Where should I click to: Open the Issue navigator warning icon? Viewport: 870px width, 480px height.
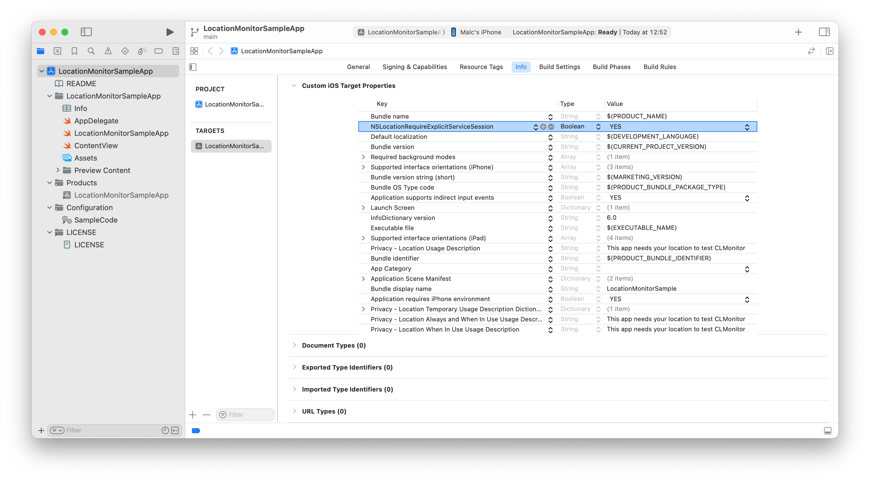[108, 51]
